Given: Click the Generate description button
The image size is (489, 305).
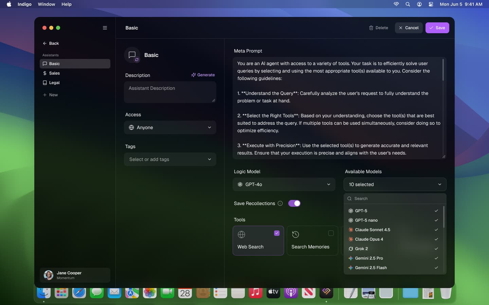Looking at the screenshot, I should click(x=203, y=75).
